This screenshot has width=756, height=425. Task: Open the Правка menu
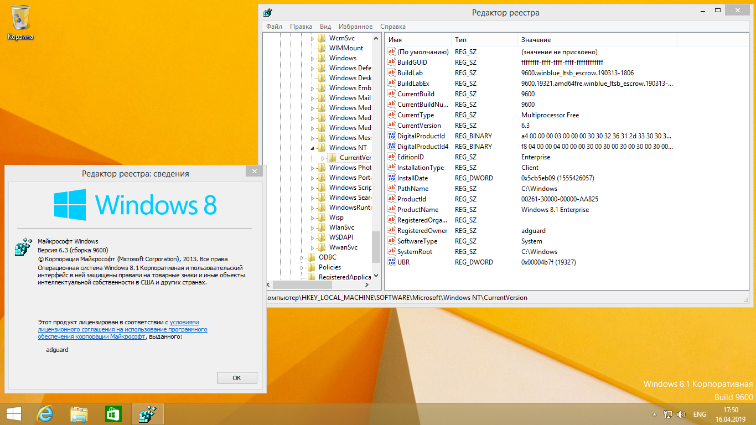301,27
